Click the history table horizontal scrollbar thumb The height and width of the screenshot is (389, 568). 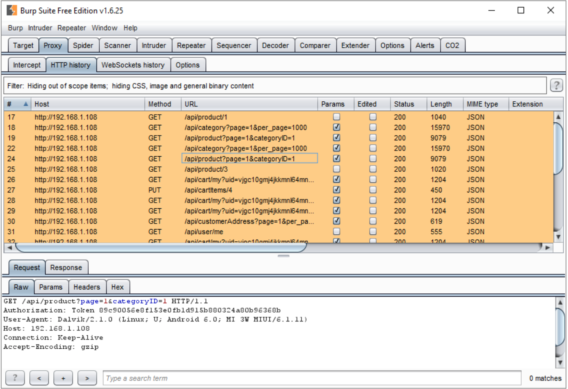(161, 247)
